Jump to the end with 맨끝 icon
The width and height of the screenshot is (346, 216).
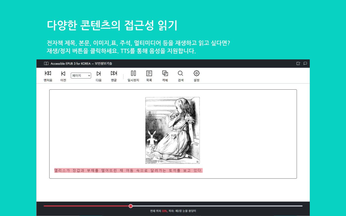pos(114,73)
